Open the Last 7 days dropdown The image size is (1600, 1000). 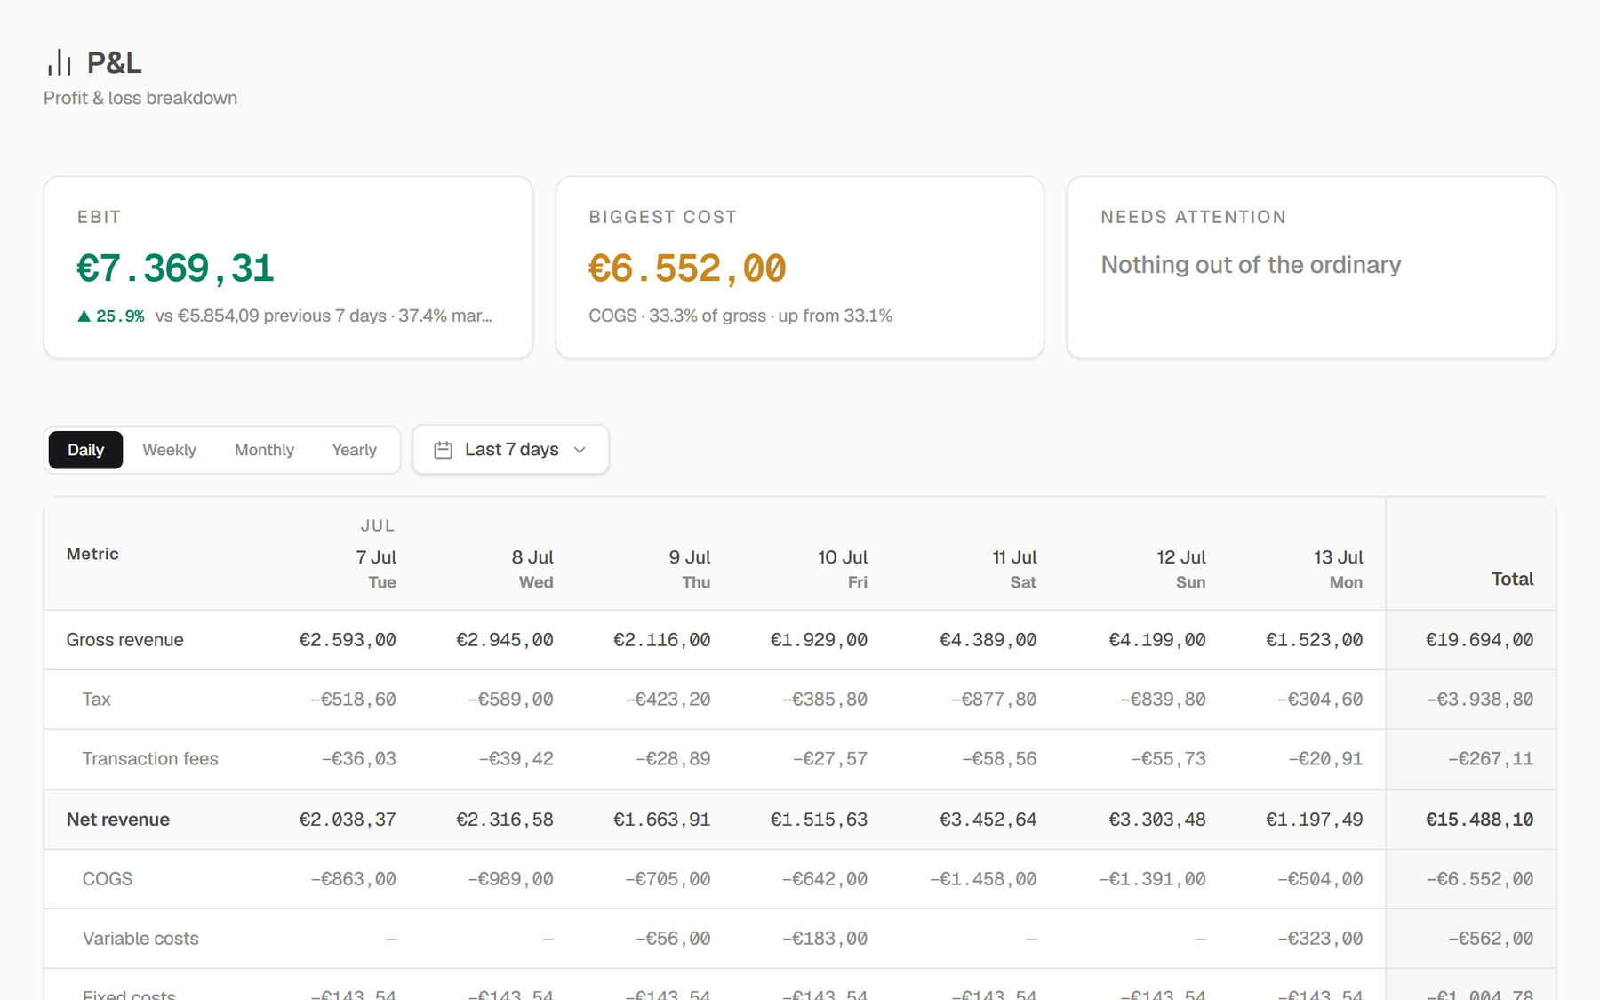point(510,450)
